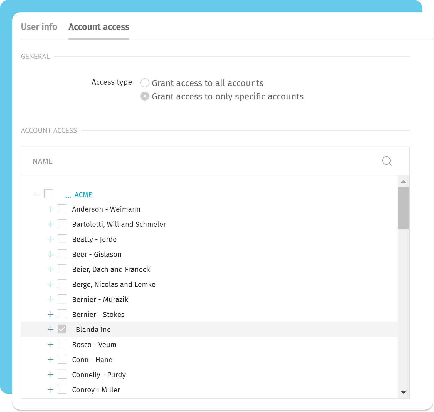Select the Conn - Hane row label
The height and width of the screenshot is (412, 434).
click(x=92, y=360)
